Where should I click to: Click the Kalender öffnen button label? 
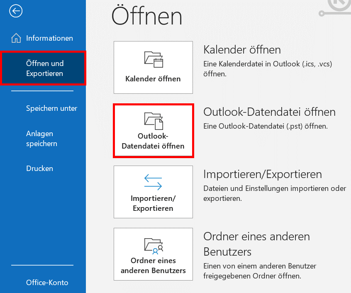pyautogui.click(x=153, y=79)
